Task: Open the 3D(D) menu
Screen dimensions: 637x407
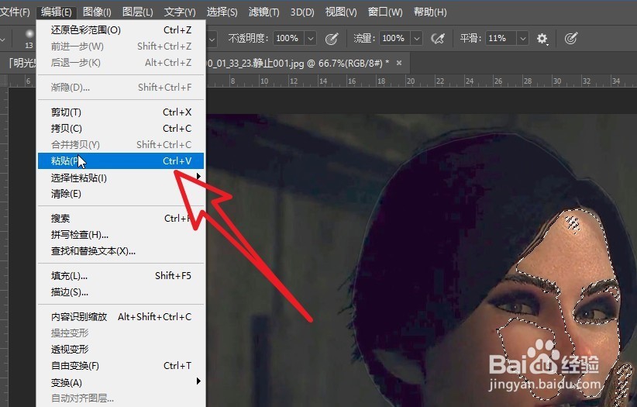Action: pyautogui.click(x=302, y=12)
